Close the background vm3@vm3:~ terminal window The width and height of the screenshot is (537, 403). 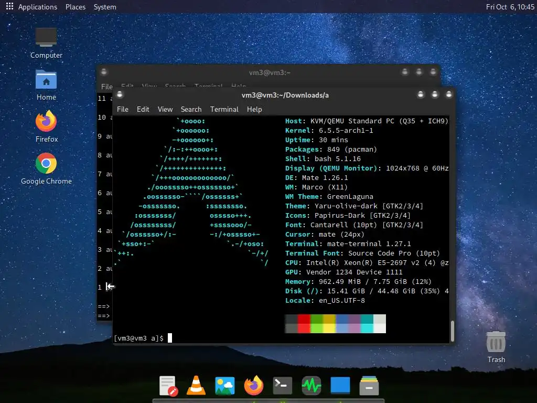coord(433,71)
